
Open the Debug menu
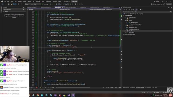pyautogui.click(x=29, y=1)
